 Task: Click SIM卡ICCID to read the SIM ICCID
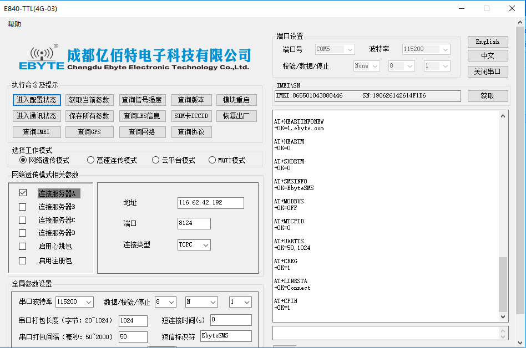pos(191,116)
